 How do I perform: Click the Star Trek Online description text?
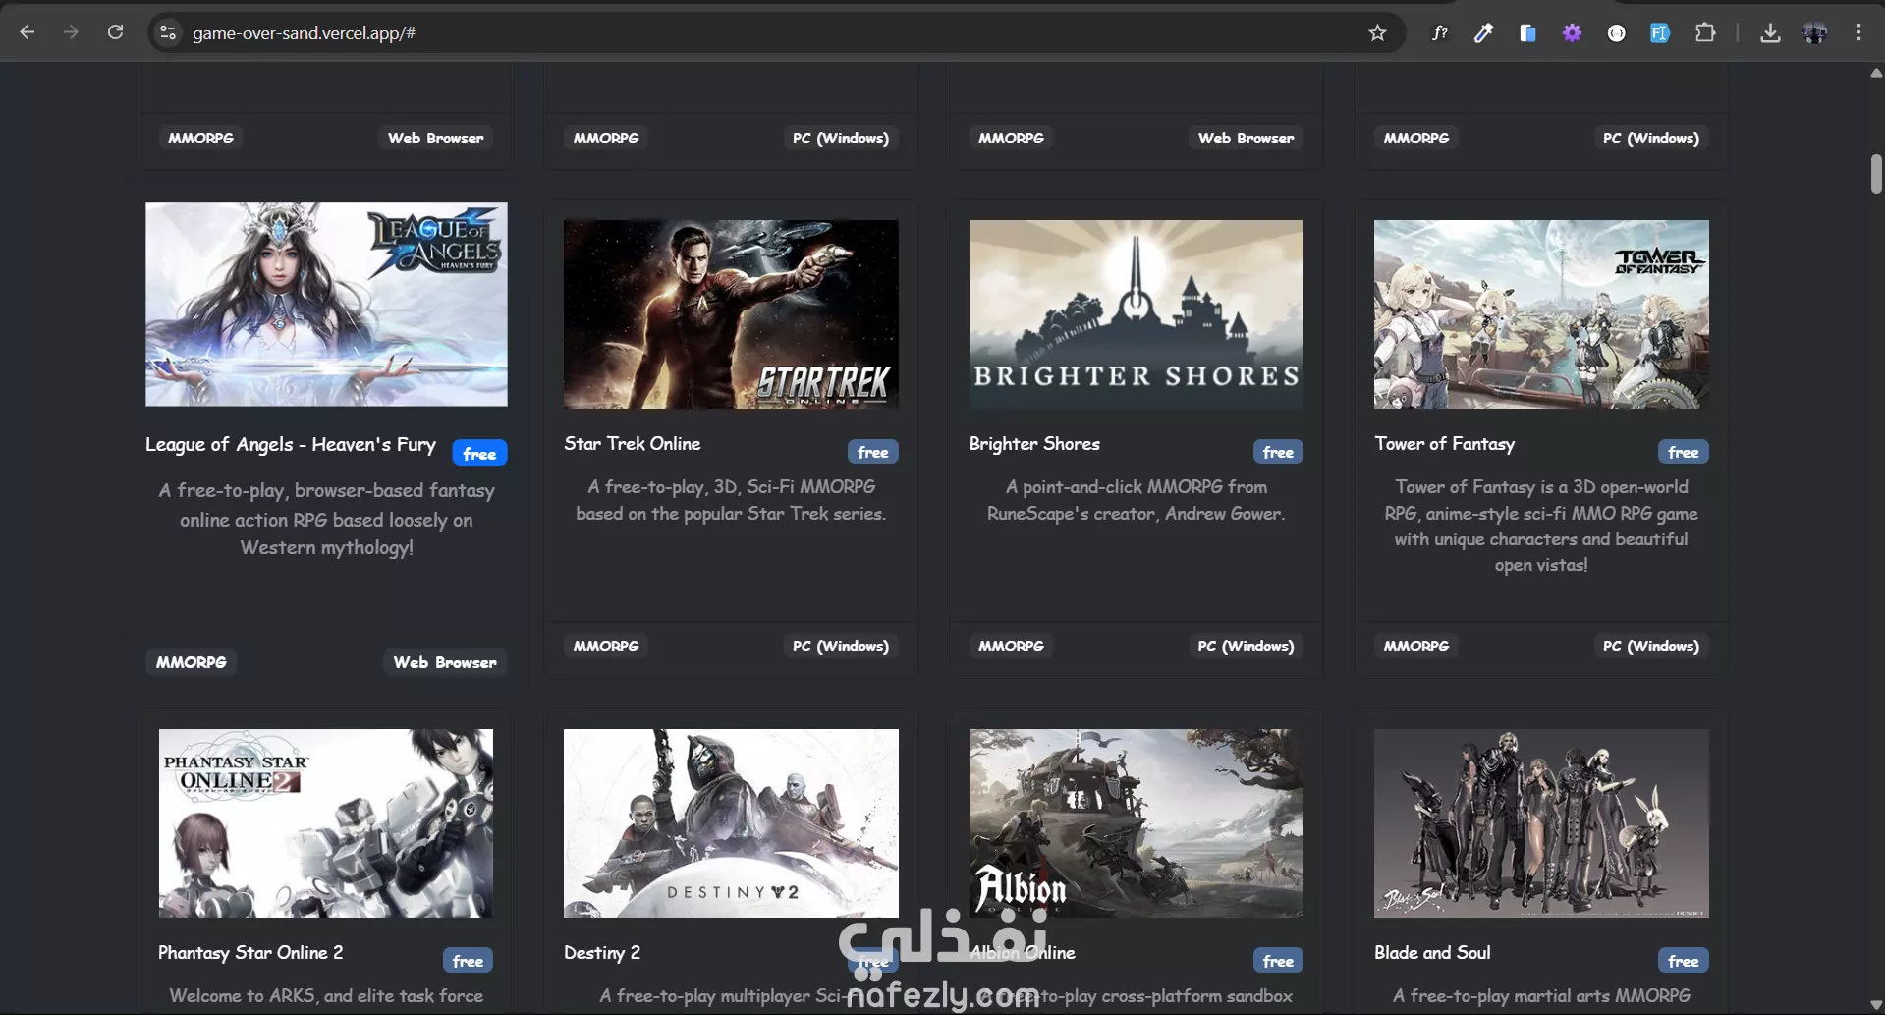click(731, 500)
